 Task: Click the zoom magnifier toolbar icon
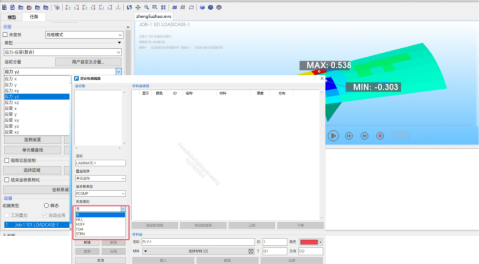coord(146,7)
